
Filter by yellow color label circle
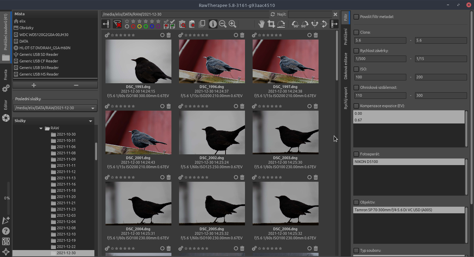pyautogui.click(x=139, y=26)
